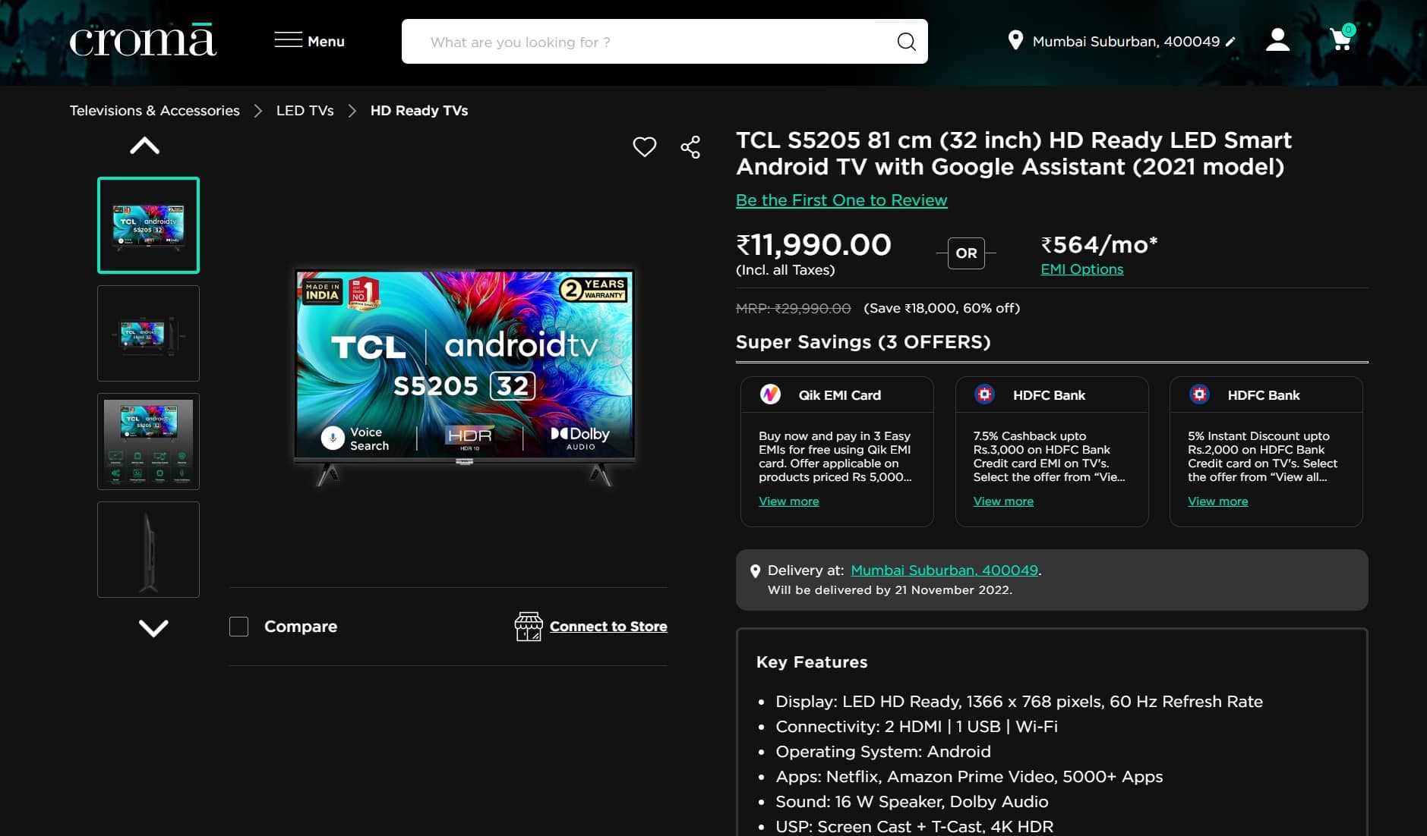Click 'Operating System: Android' feature line
The width and height of the screenshot is (1427, 836).
[883, 752]
